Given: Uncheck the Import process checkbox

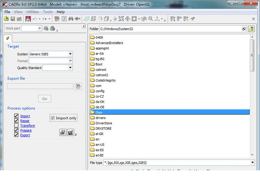Looking at the screenshot, I should coord(16,116).
